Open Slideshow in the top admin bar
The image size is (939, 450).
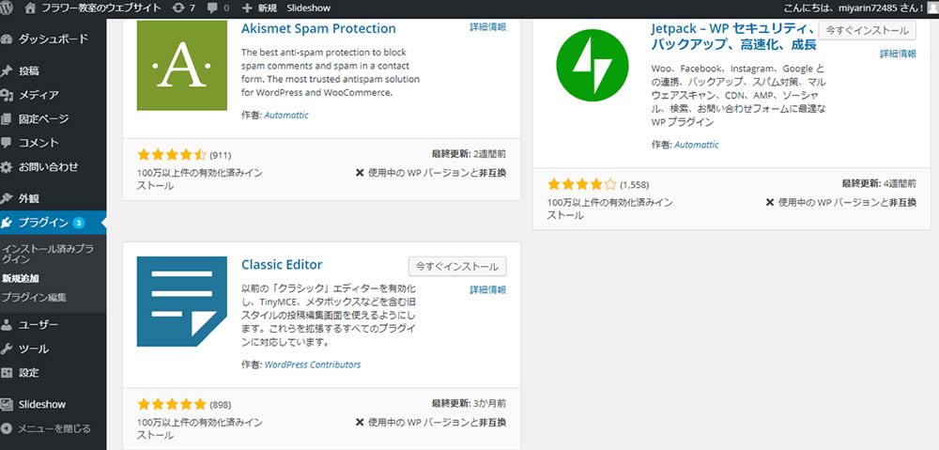coord(308,8)
